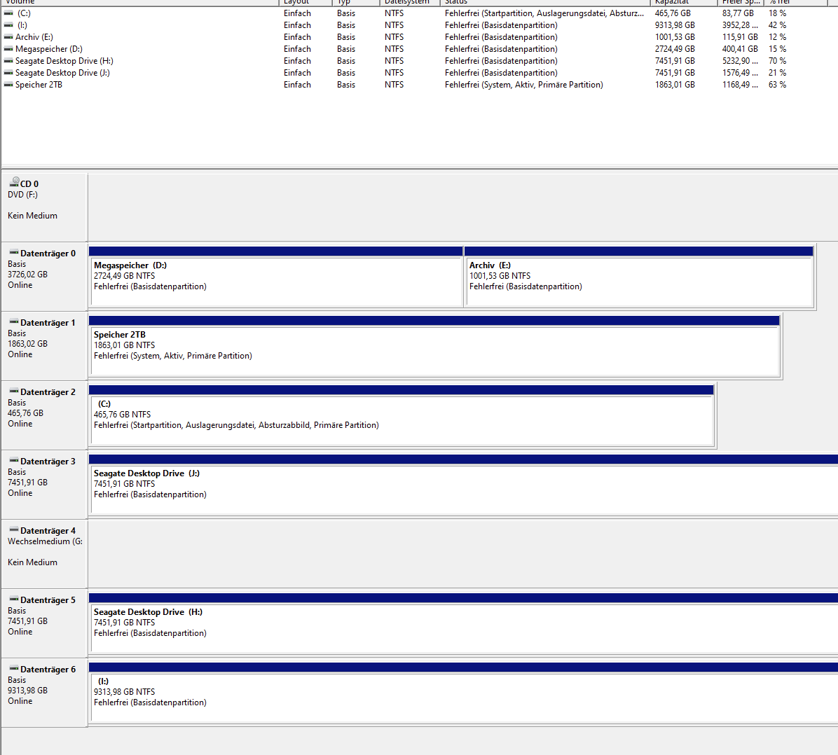Viewport: 838px width, 755px height.
Task: Click the '18 %' free percentage cell
Action: (778, 13)
